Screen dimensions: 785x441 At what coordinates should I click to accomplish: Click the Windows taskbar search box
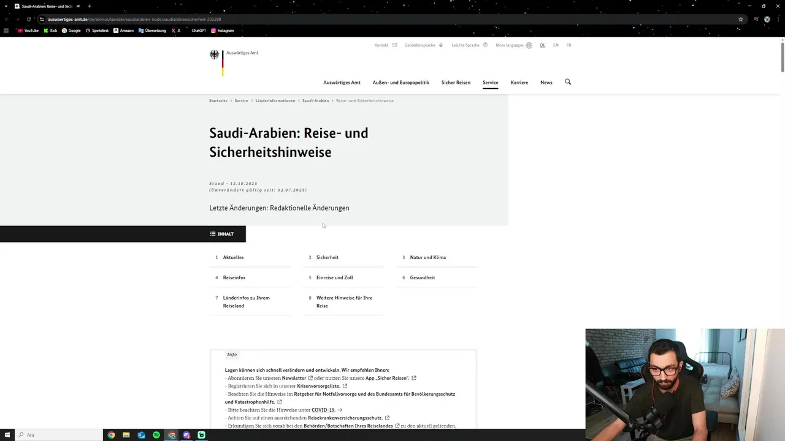pyautogui.click(x=59, y=435)
